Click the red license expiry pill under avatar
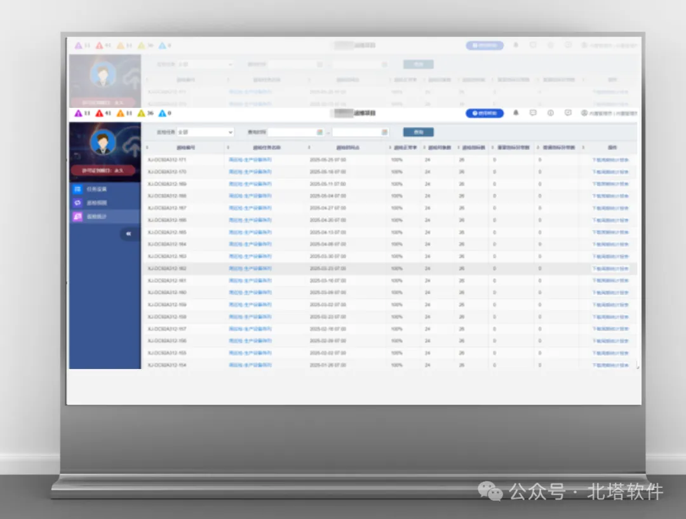 click(104, 170)
